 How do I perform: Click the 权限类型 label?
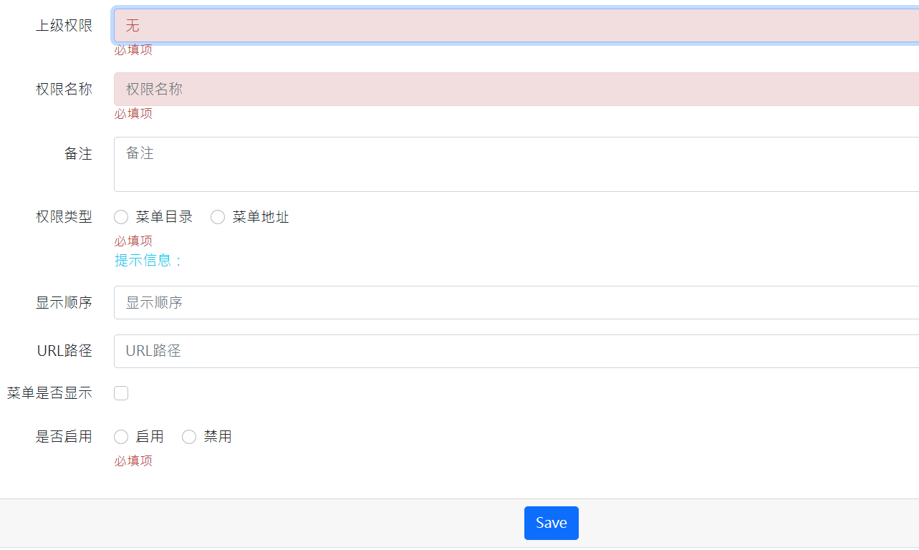coord(64,217)
